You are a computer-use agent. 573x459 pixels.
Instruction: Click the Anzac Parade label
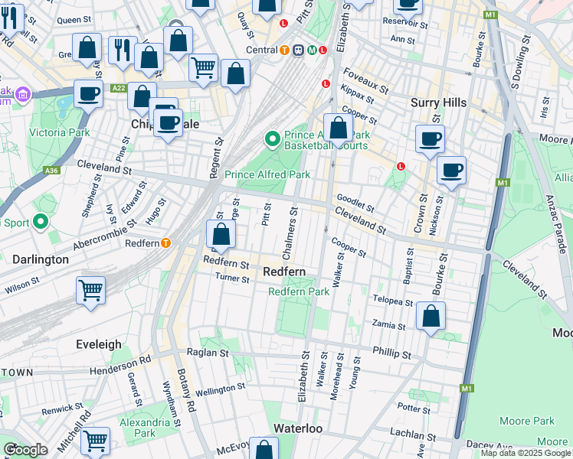pos(557,225)
